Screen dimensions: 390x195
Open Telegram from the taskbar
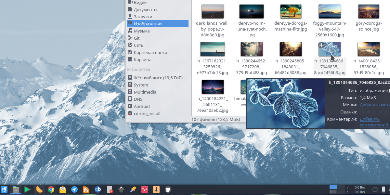click(74, 189)
